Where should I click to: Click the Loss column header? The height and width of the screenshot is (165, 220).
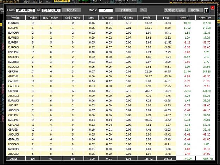click(166, 18)
